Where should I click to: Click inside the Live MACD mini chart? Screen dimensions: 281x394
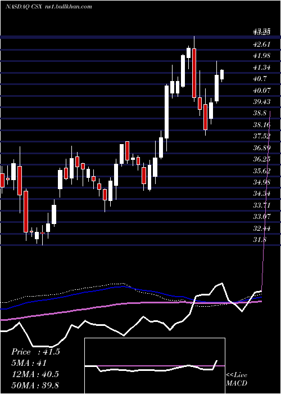pyautogui.click(x=155, y=366)
